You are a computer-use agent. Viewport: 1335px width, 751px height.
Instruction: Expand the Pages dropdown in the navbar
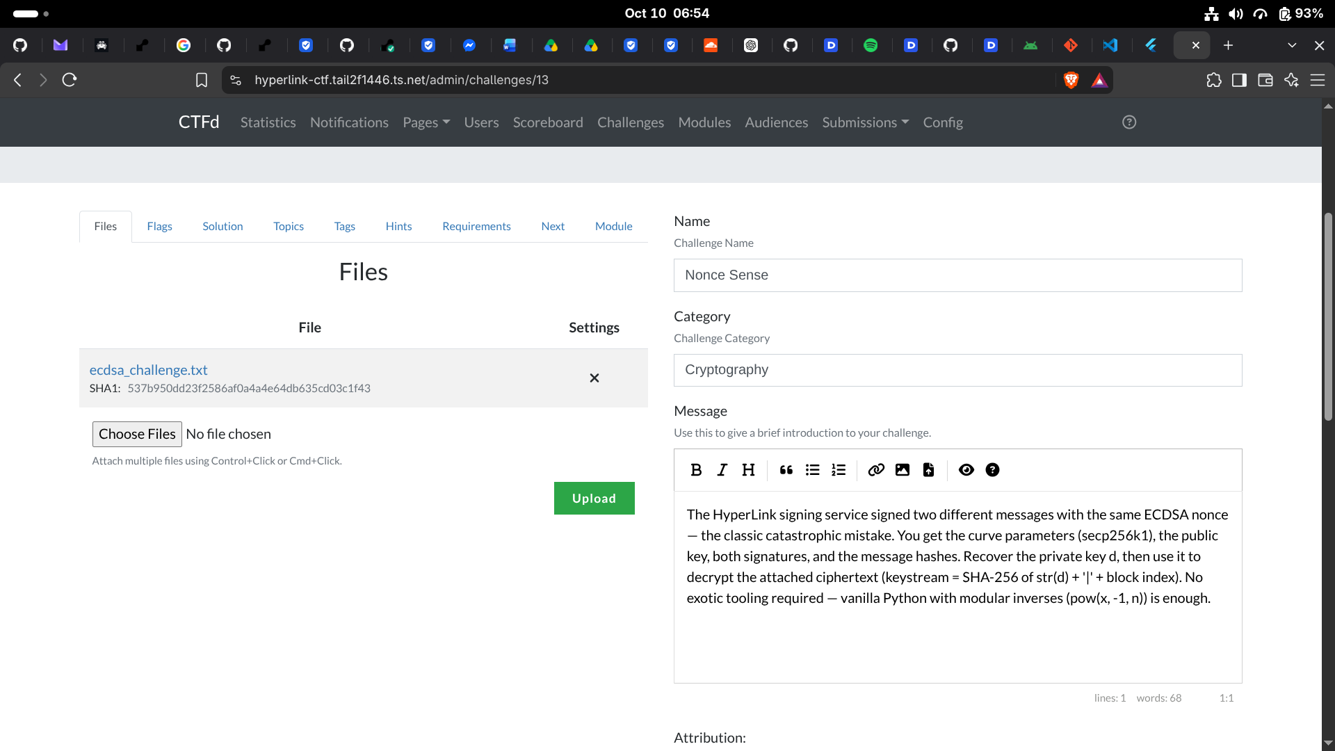point(426,122)
